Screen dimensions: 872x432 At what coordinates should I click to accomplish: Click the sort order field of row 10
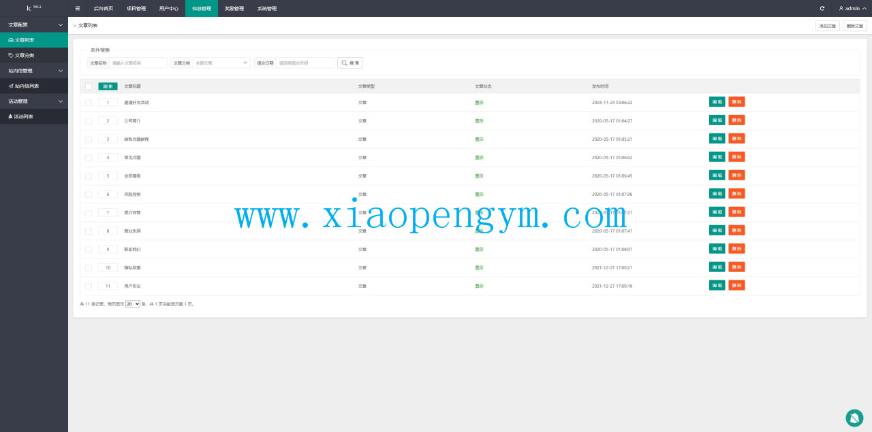(108, 267)
